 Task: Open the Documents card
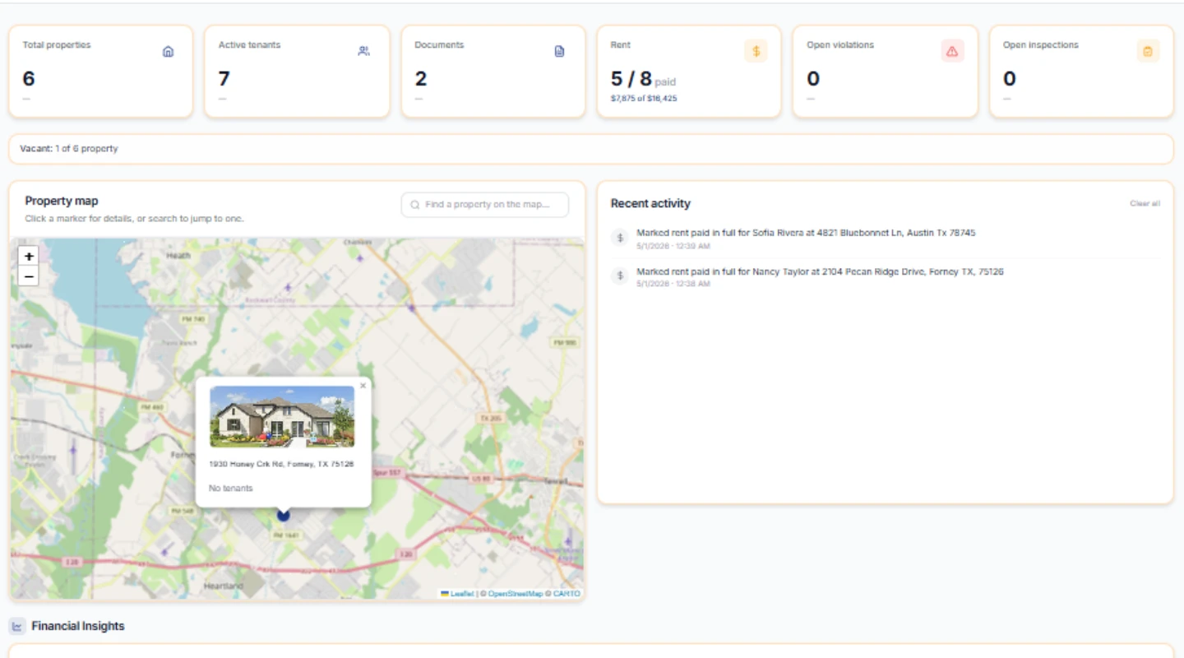(493, 72)
